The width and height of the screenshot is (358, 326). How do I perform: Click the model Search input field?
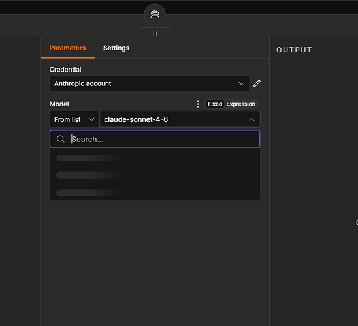coord(155,139)
